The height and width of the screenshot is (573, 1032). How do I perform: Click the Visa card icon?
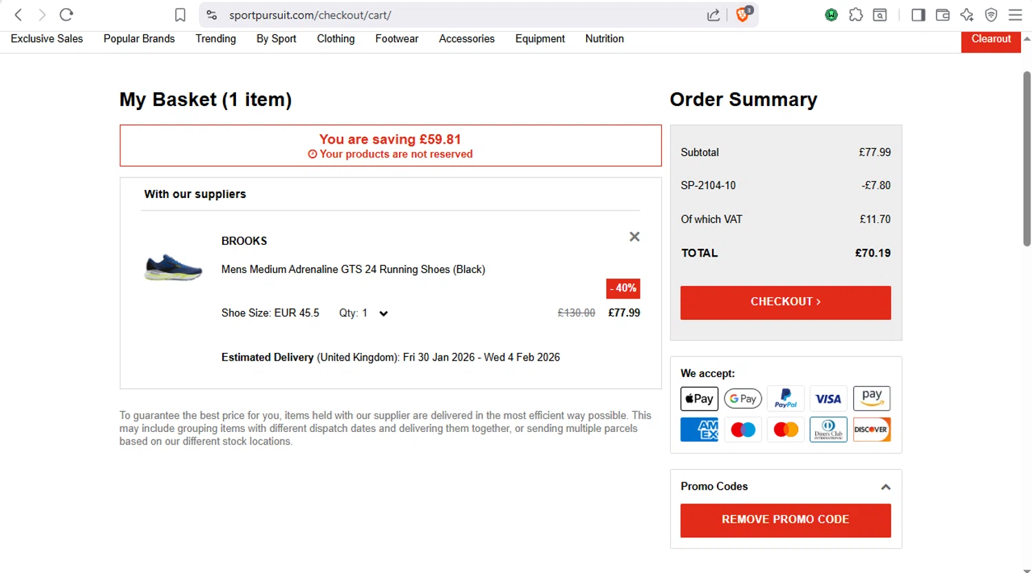pyautogui.click(x=828, y=399)
